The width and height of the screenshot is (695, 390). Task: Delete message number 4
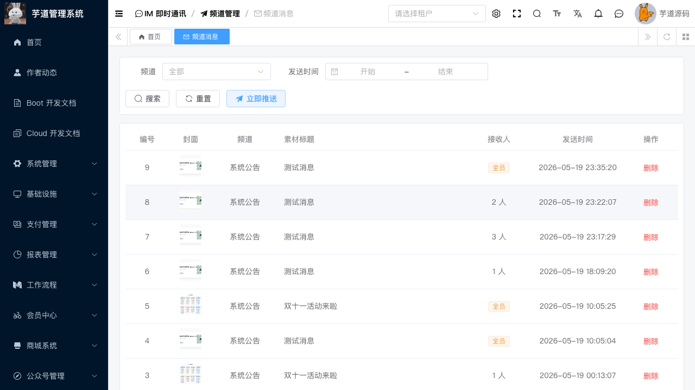[x=651, y=341]
